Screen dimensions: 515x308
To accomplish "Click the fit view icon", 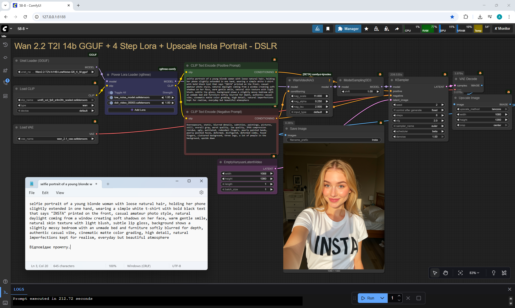I will click(x=460, y=273).
